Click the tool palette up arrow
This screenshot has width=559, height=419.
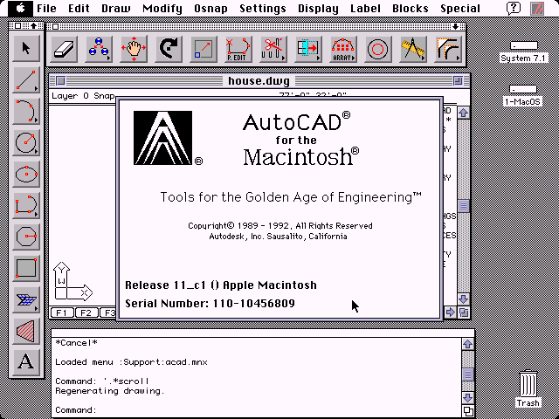coord(34,25)
